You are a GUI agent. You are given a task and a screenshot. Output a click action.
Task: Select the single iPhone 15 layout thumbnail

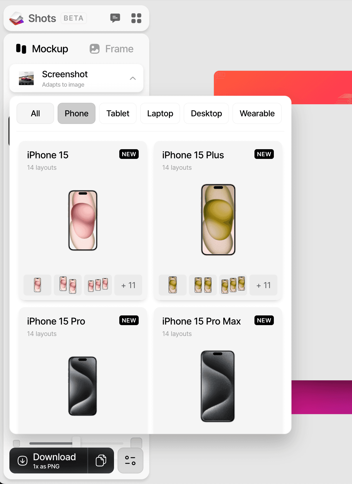click(x=37, y=285)
